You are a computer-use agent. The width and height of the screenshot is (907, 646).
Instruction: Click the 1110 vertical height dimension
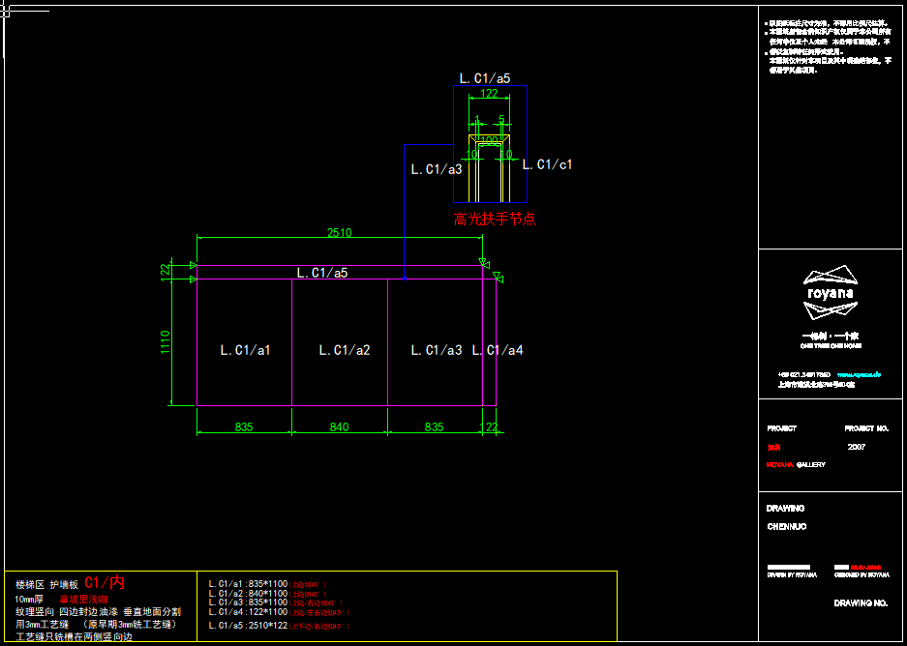pos(166,342)
